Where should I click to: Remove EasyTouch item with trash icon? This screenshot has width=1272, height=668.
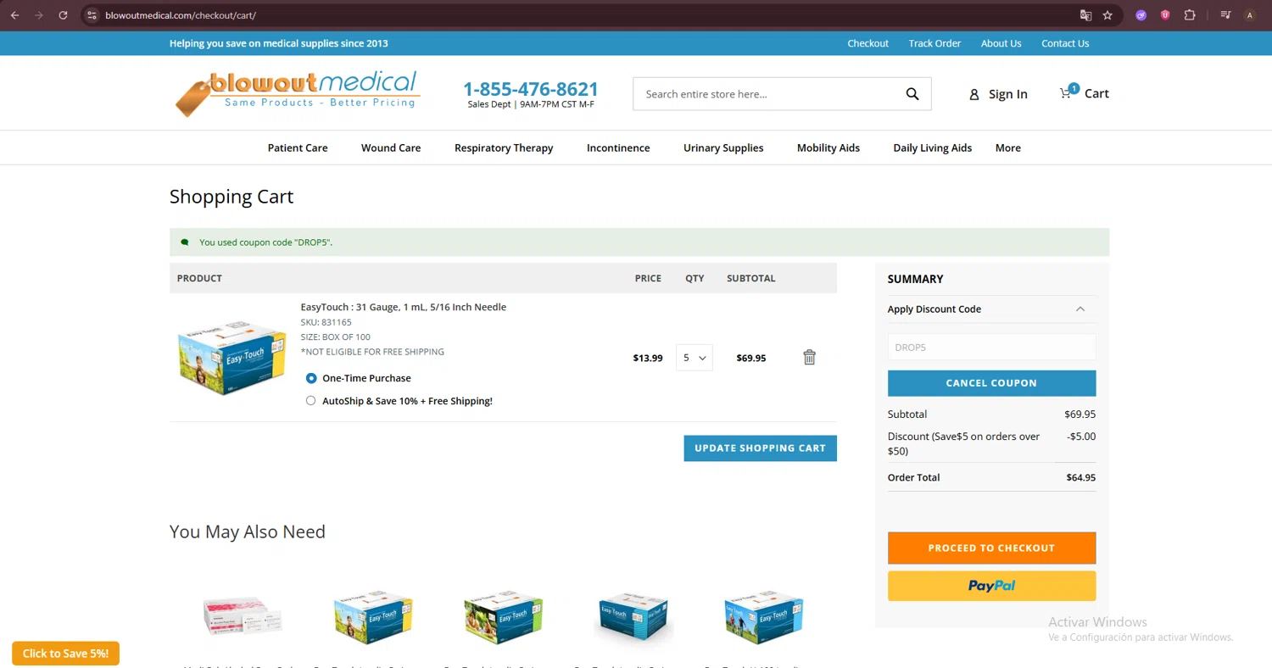(x=809, y=358)
